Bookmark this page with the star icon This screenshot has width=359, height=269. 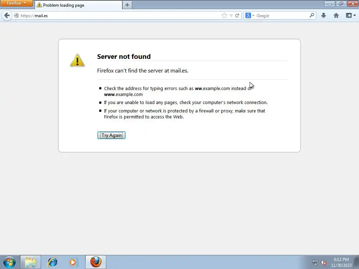point(224,15)
